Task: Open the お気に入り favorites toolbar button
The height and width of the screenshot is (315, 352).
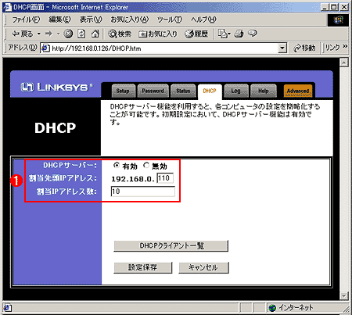Action: click(158, 34)
